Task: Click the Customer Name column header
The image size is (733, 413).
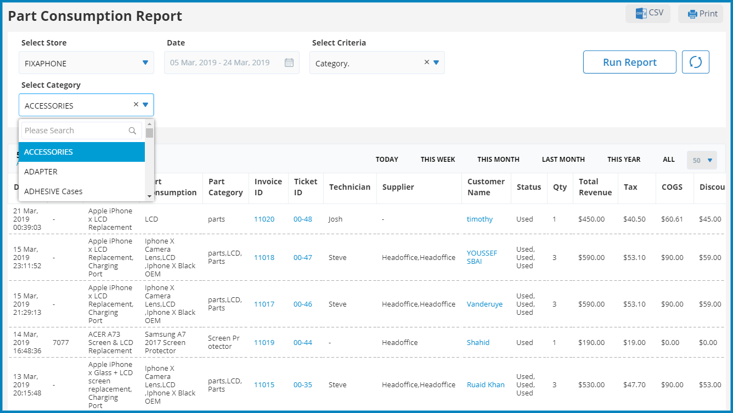Action: point(486,187)
